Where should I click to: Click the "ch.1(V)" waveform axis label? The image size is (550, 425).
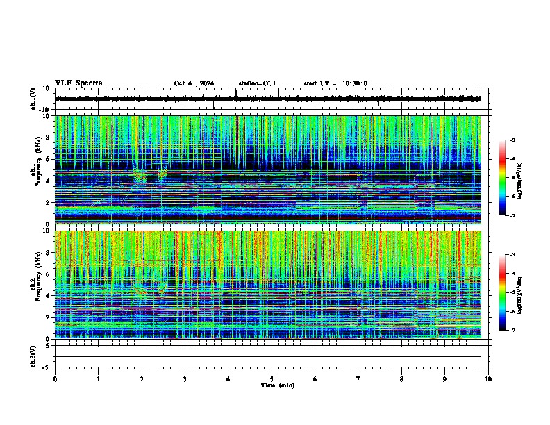click(x=33, y=99)
